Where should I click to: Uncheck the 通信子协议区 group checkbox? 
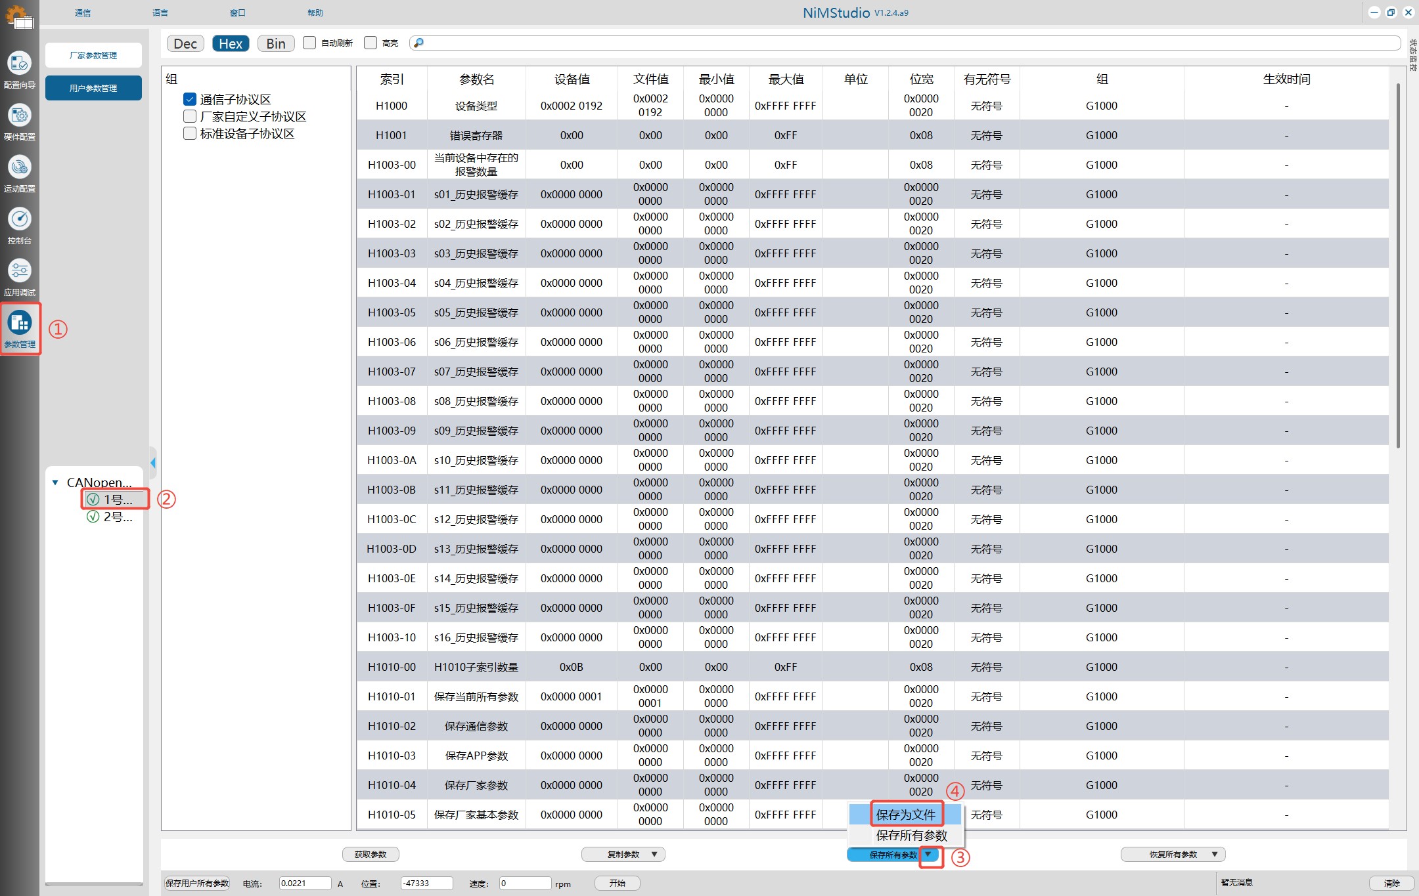(x=190, y=99)
